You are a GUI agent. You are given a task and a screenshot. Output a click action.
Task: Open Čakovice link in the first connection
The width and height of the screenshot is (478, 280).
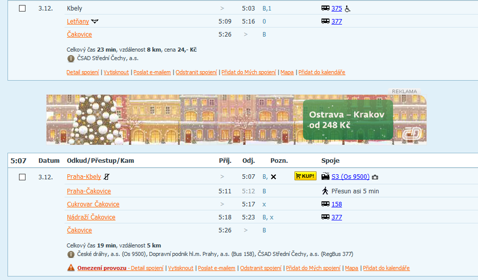(x=79, y=34)
